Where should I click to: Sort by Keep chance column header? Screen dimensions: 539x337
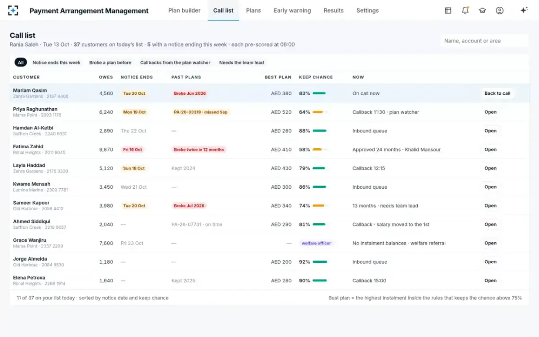(x=316, y=77)
